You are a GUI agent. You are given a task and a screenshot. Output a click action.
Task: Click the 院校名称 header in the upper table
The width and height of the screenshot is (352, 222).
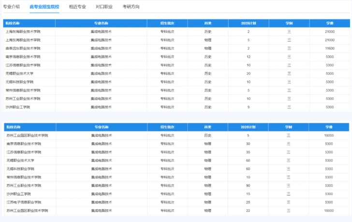click(x=13, y=23)
